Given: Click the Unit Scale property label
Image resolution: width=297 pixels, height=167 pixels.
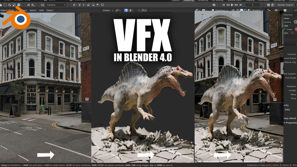Looking at the screenshot, I should click(x=290, y=78).
